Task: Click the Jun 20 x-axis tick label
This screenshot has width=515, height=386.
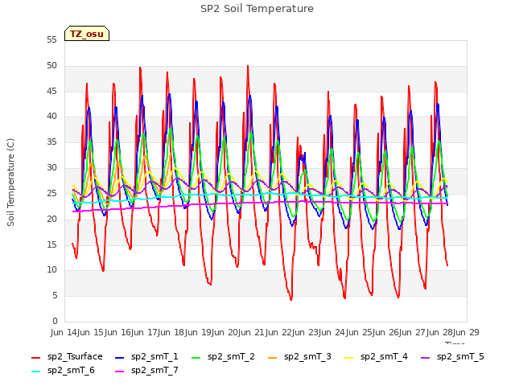Action: pyautogui.click(x=226, y=332)
